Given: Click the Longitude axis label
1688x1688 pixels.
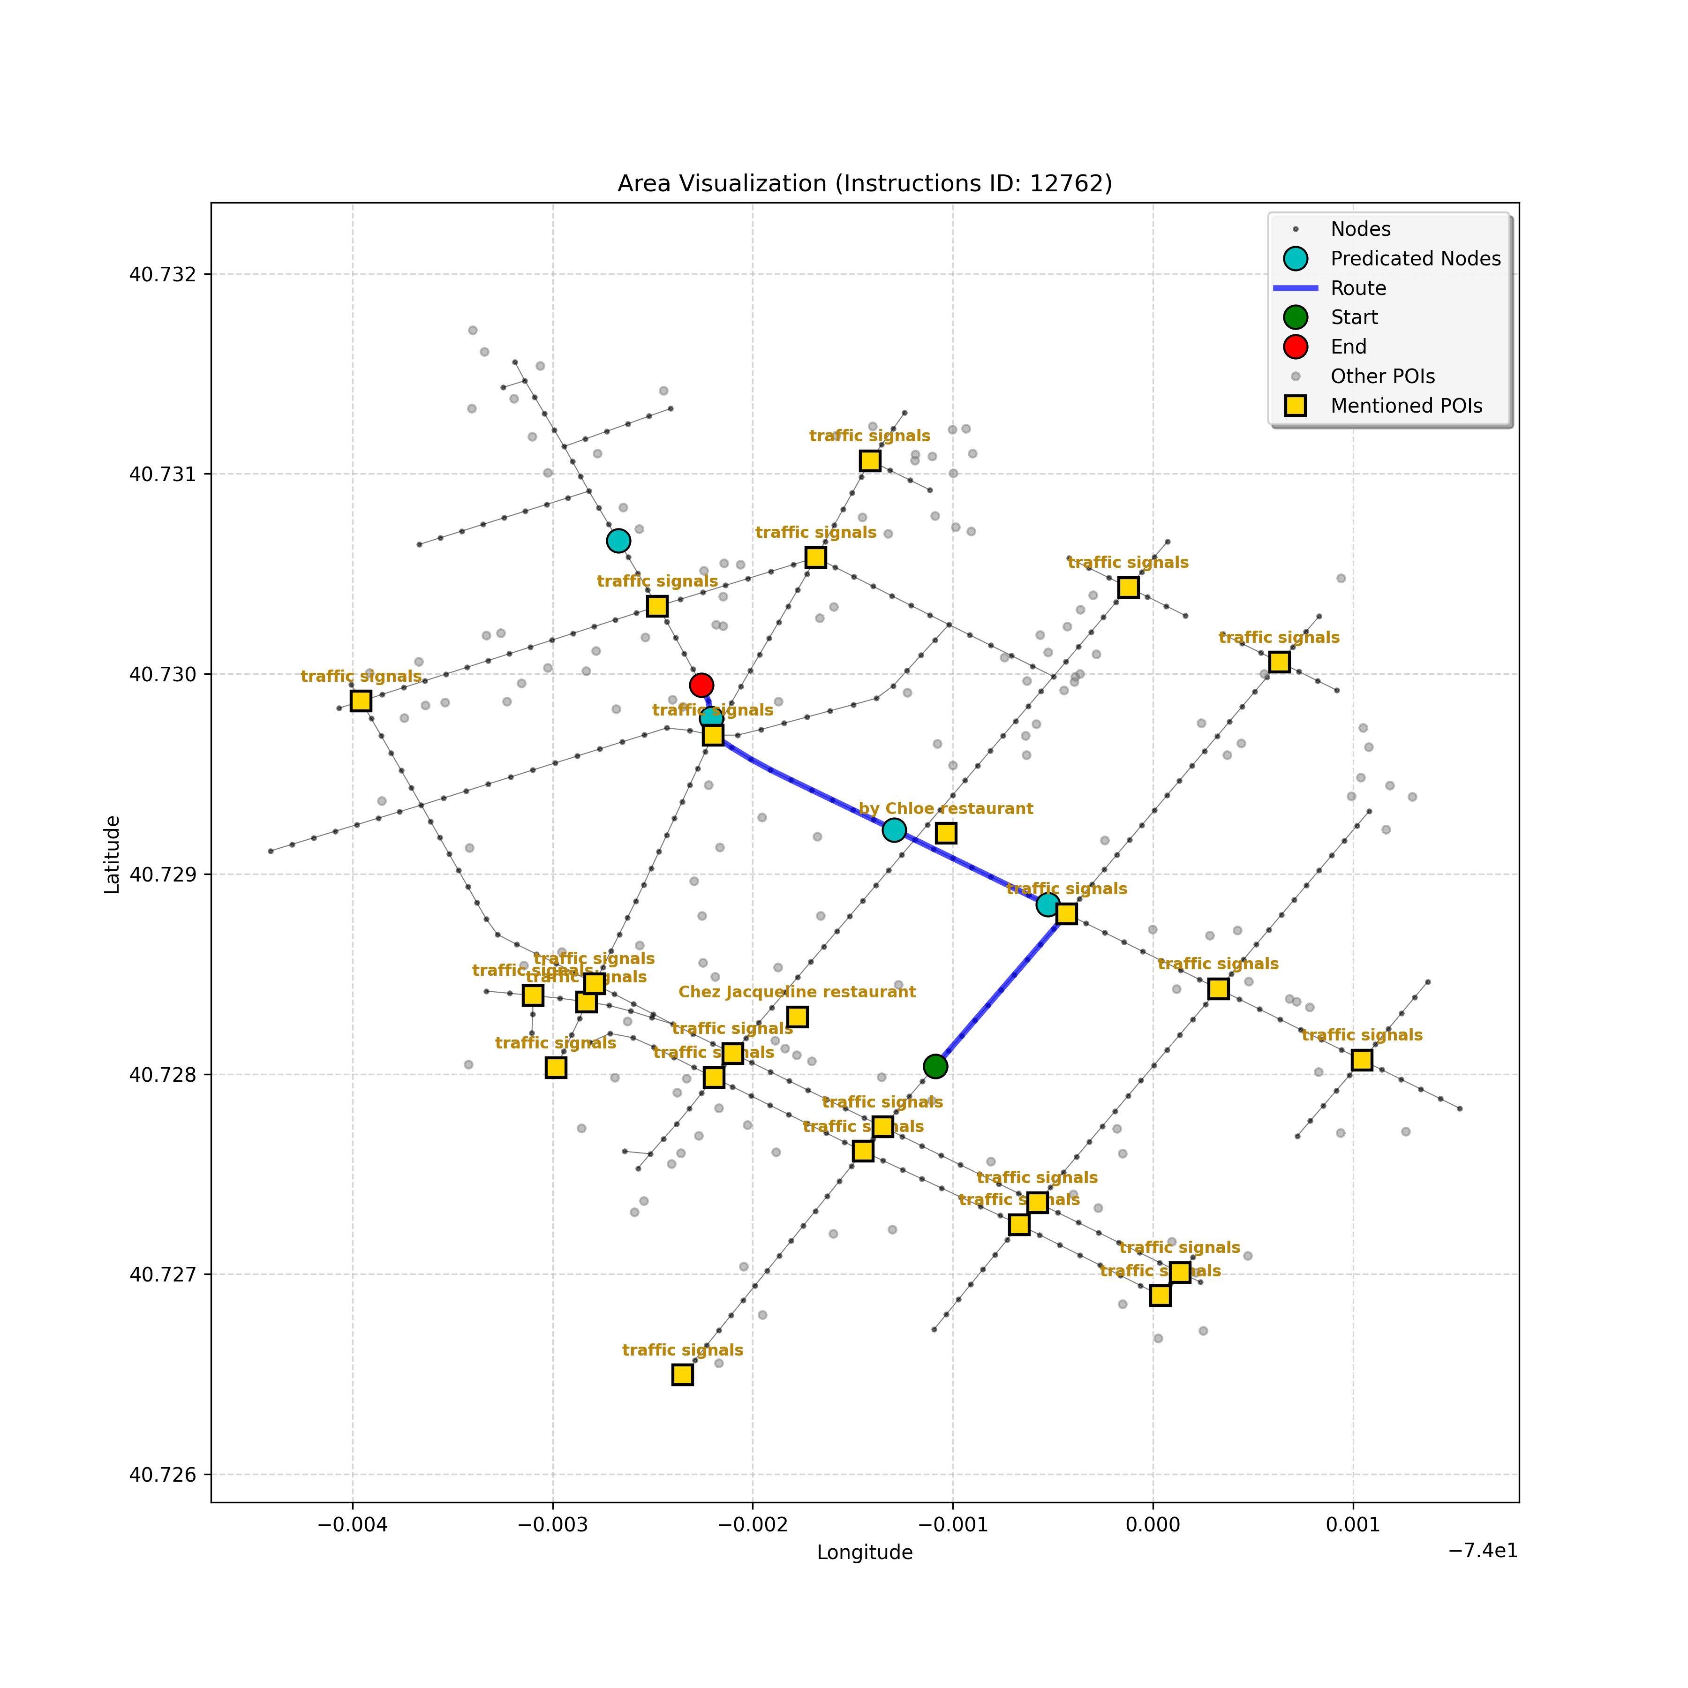Looking at the screenshot, I should (x=864, y=1552).
